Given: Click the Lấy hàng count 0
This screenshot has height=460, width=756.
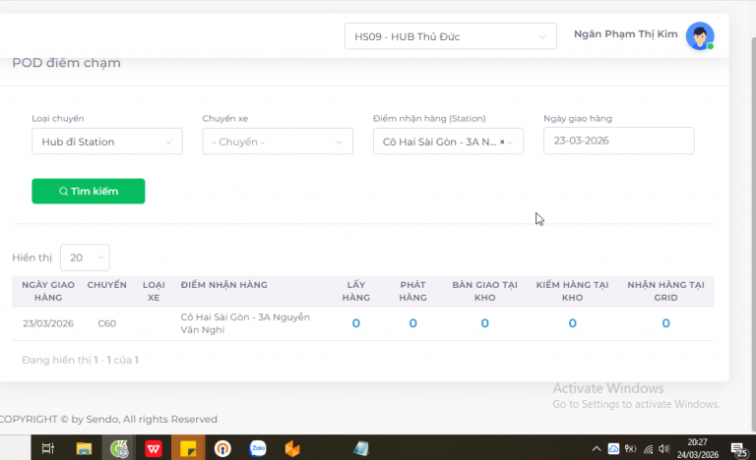Looking at the screenshot, I should [355, 323].
